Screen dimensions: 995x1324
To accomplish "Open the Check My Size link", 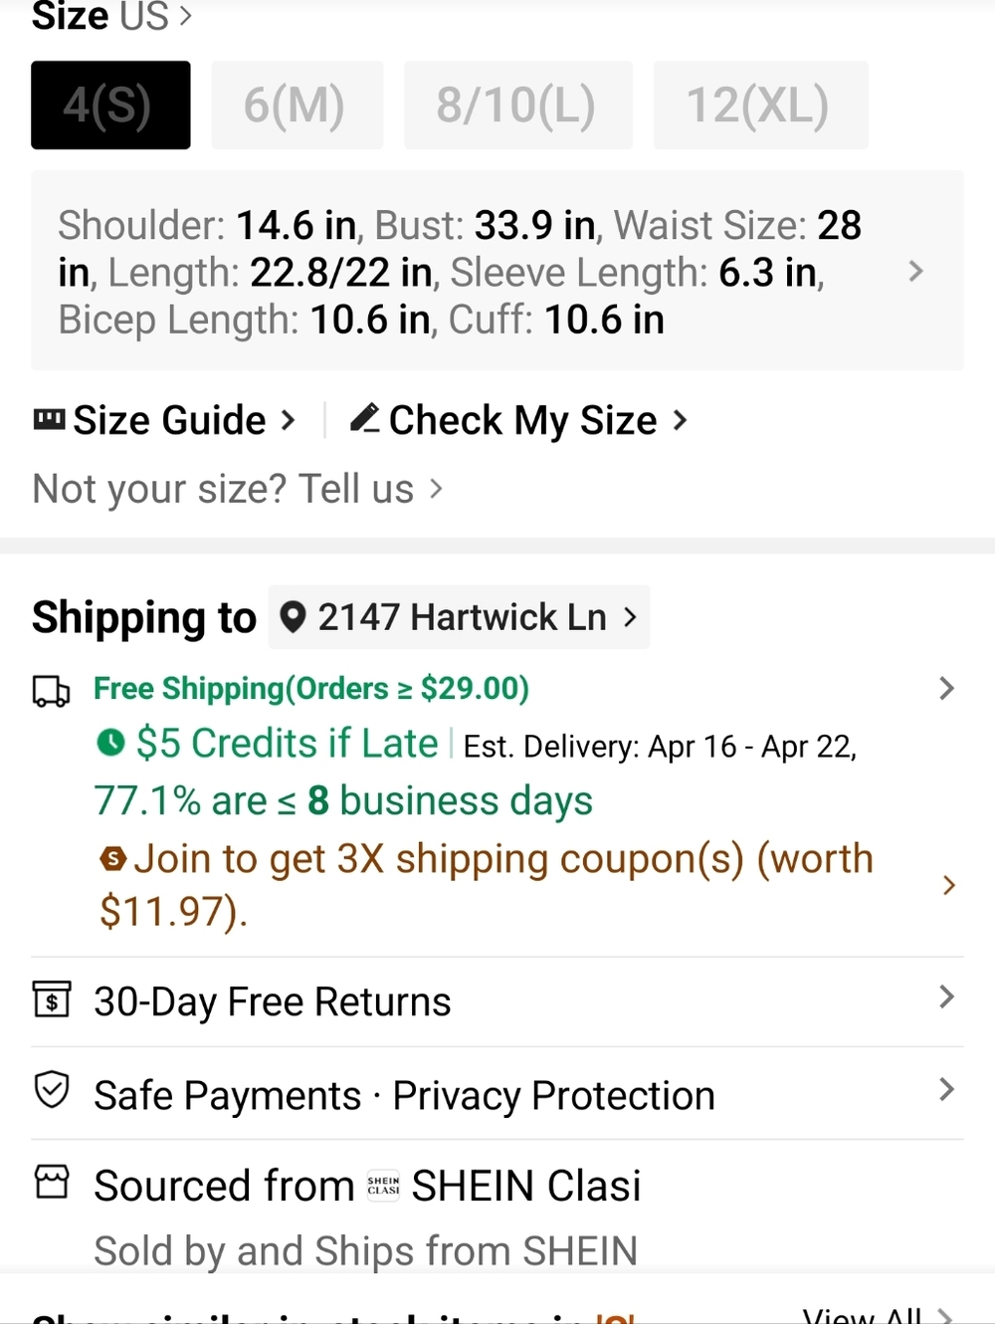I will [x=518, y=420].
